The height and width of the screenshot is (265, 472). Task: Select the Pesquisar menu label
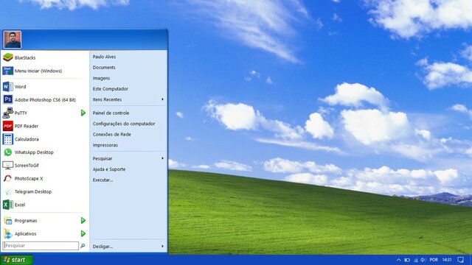(x=103, y=158)
